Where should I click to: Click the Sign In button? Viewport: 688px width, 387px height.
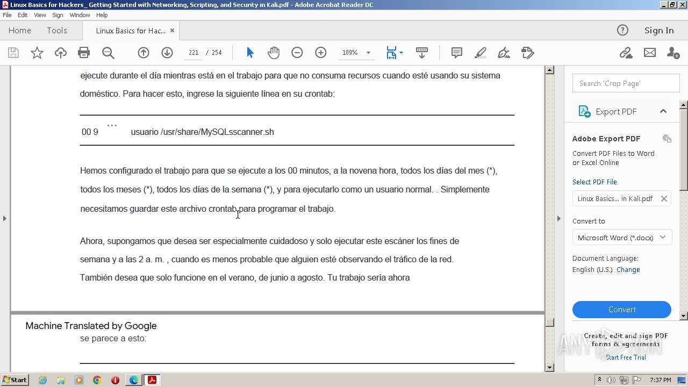click(659, 30)
